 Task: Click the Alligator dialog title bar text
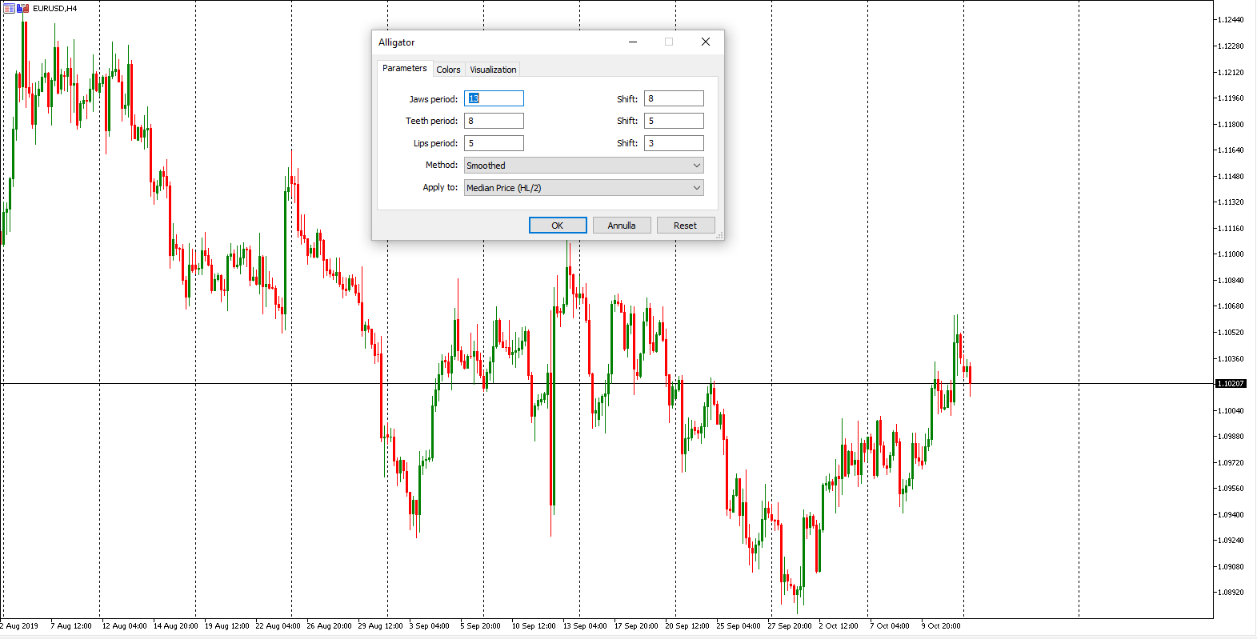click(x=397, y=42)
